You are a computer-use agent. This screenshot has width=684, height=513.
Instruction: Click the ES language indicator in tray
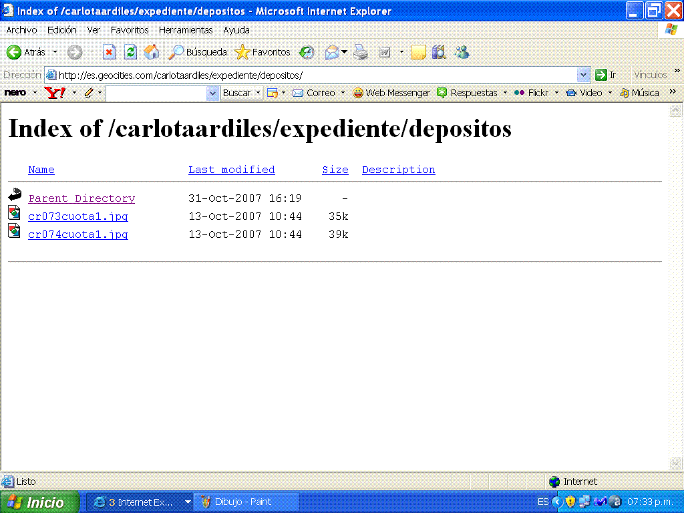coord(543,502)
